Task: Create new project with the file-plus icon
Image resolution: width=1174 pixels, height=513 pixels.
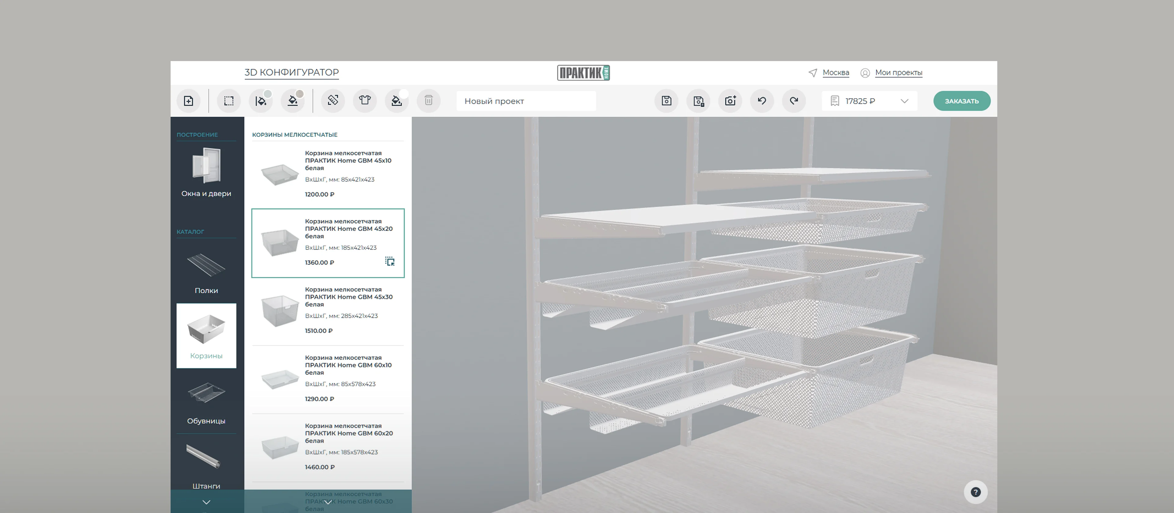Action: [188, 101]
